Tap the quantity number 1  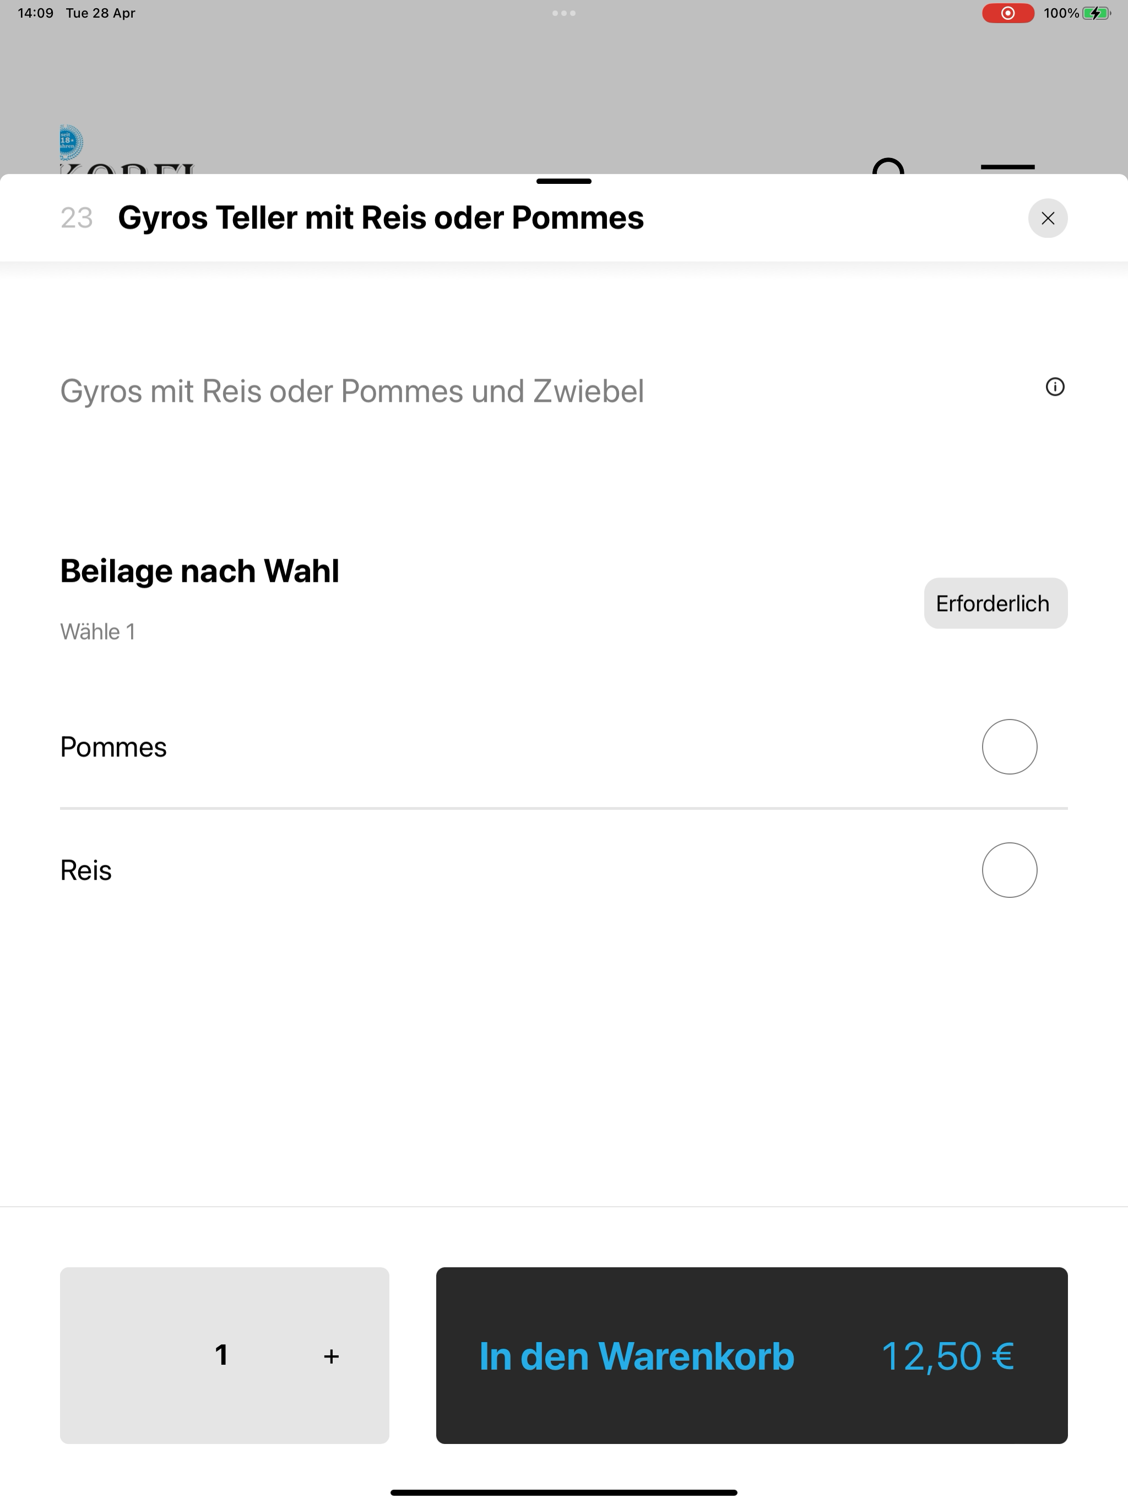(x=221, y=1355)
